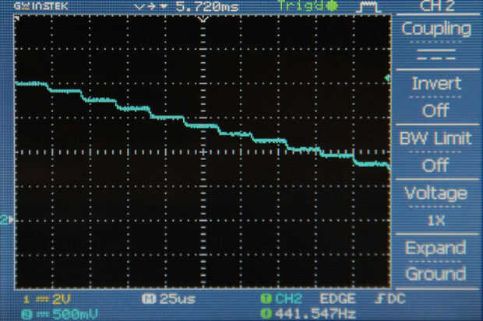Click the GW Instek logo

(x=41, y=6)
